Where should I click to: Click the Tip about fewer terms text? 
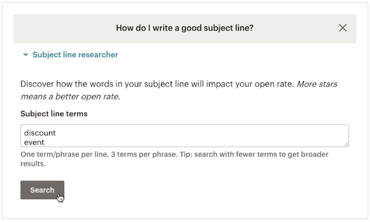pyautogui.click(x=254, y=154)
